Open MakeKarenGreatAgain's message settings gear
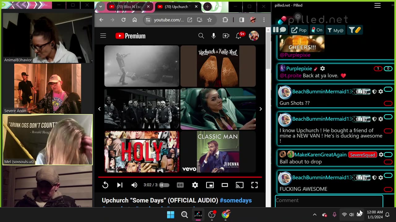Viewport: 396px width, 222px height. [381, 154]
